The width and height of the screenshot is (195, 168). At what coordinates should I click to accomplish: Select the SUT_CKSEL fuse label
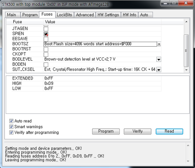(23, 69)
